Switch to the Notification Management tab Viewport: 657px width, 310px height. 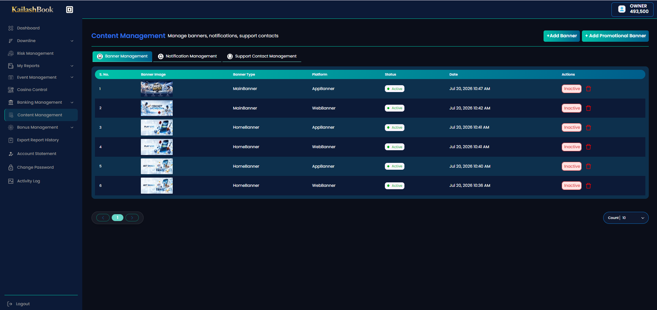pos(187,56)
